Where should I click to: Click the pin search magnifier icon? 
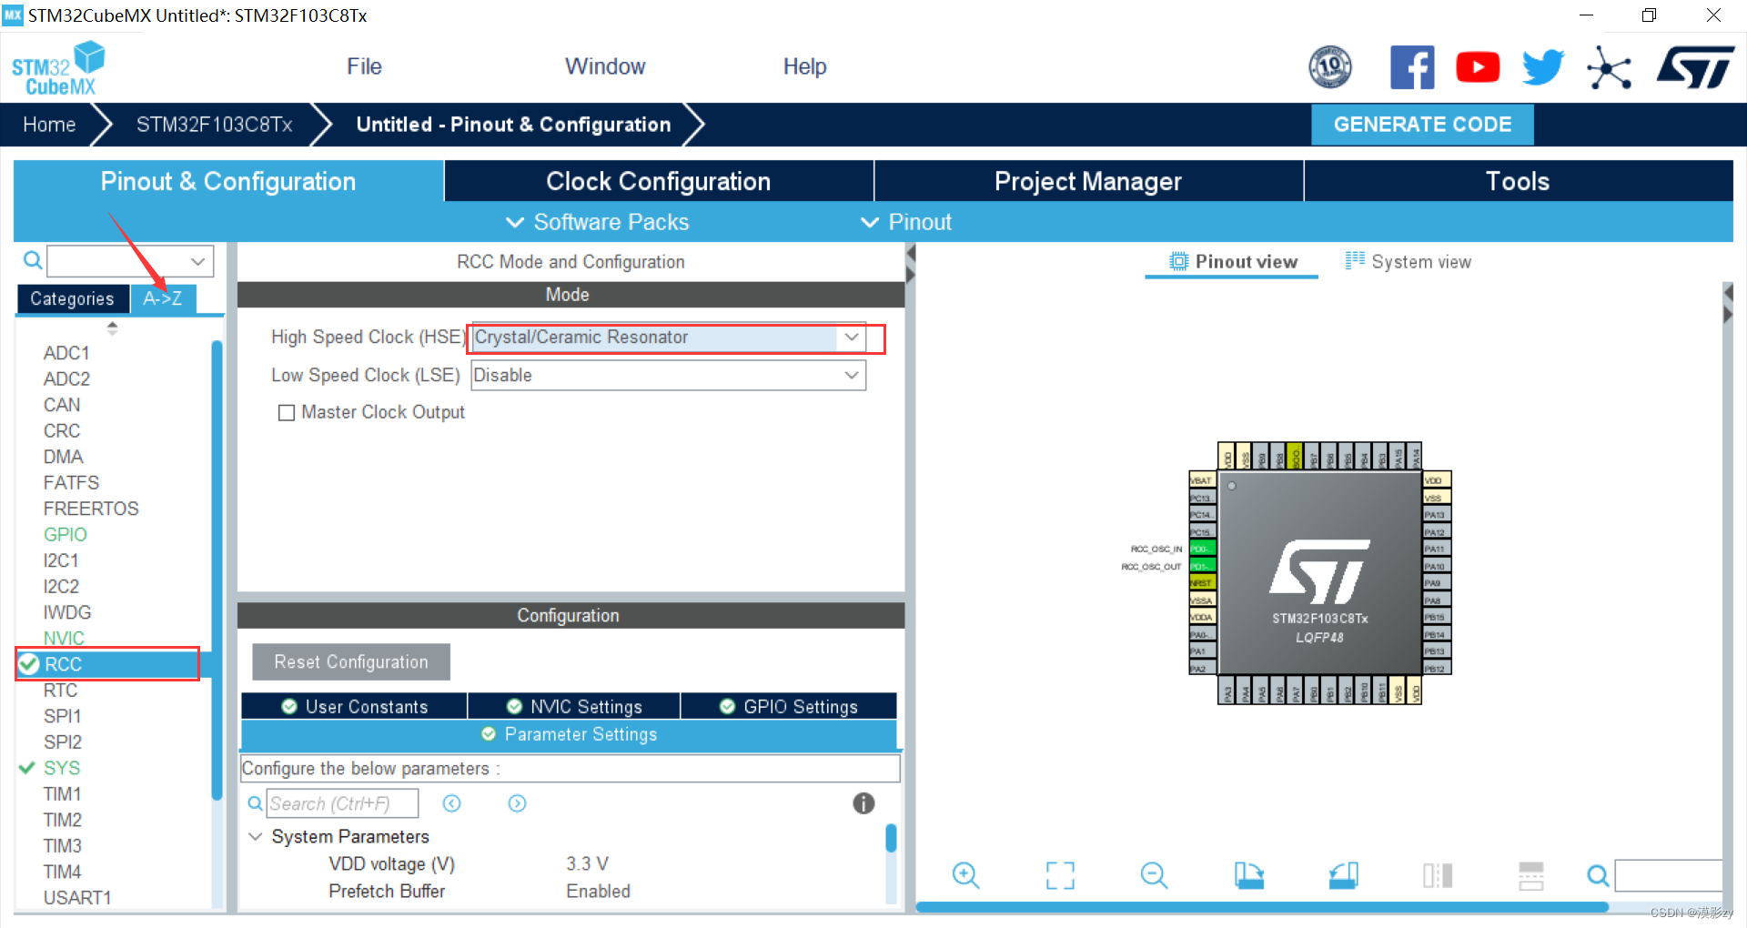coord(1598,875)
